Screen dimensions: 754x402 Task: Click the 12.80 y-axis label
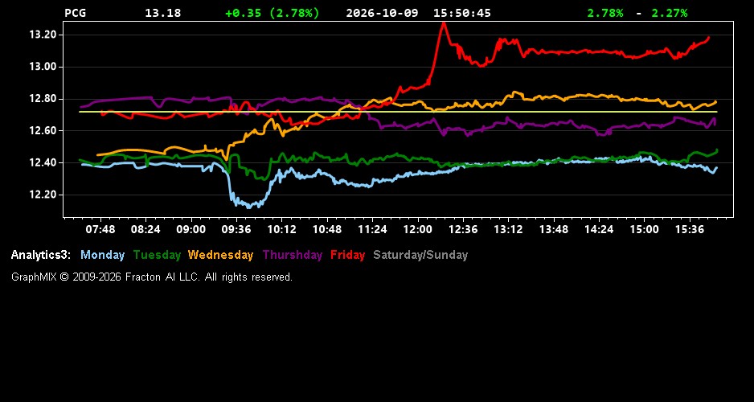tap(43, 99)
